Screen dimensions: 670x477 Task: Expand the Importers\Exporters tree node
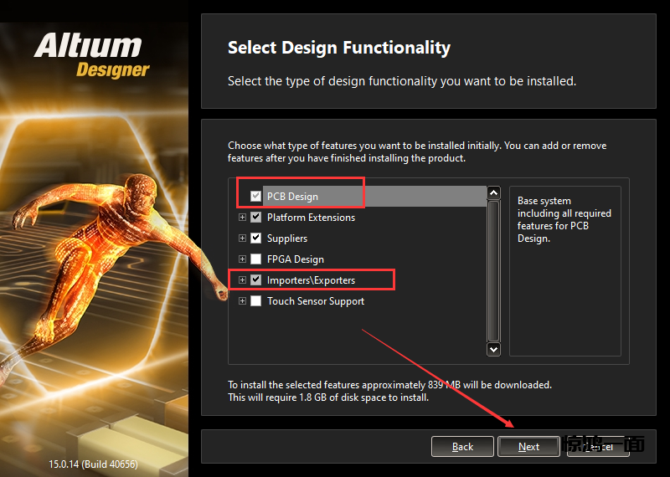point(243,280)
